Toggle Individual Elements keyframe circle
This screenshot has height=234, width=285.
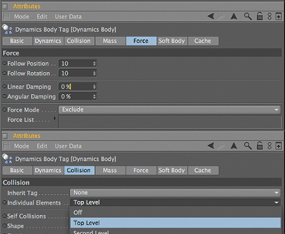click(x=4, y=202)
